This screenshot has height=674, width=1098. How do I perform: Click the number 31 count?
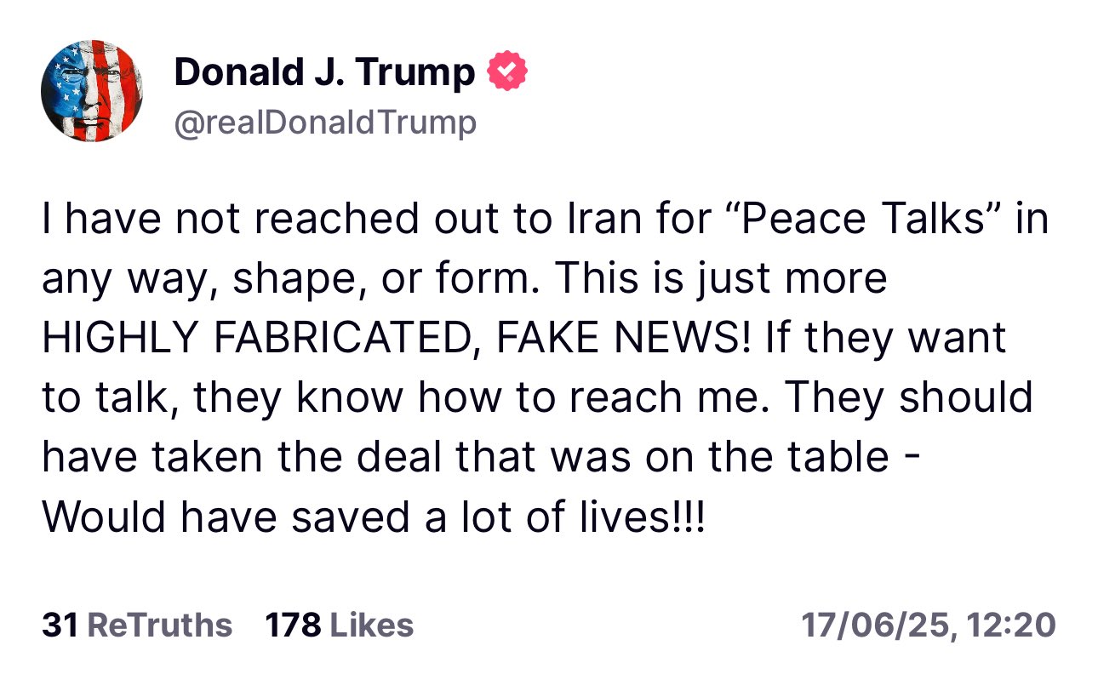[x=60, y=625]
